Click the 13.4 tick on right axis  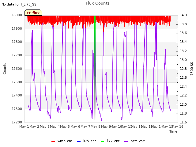tap(183, 42)
